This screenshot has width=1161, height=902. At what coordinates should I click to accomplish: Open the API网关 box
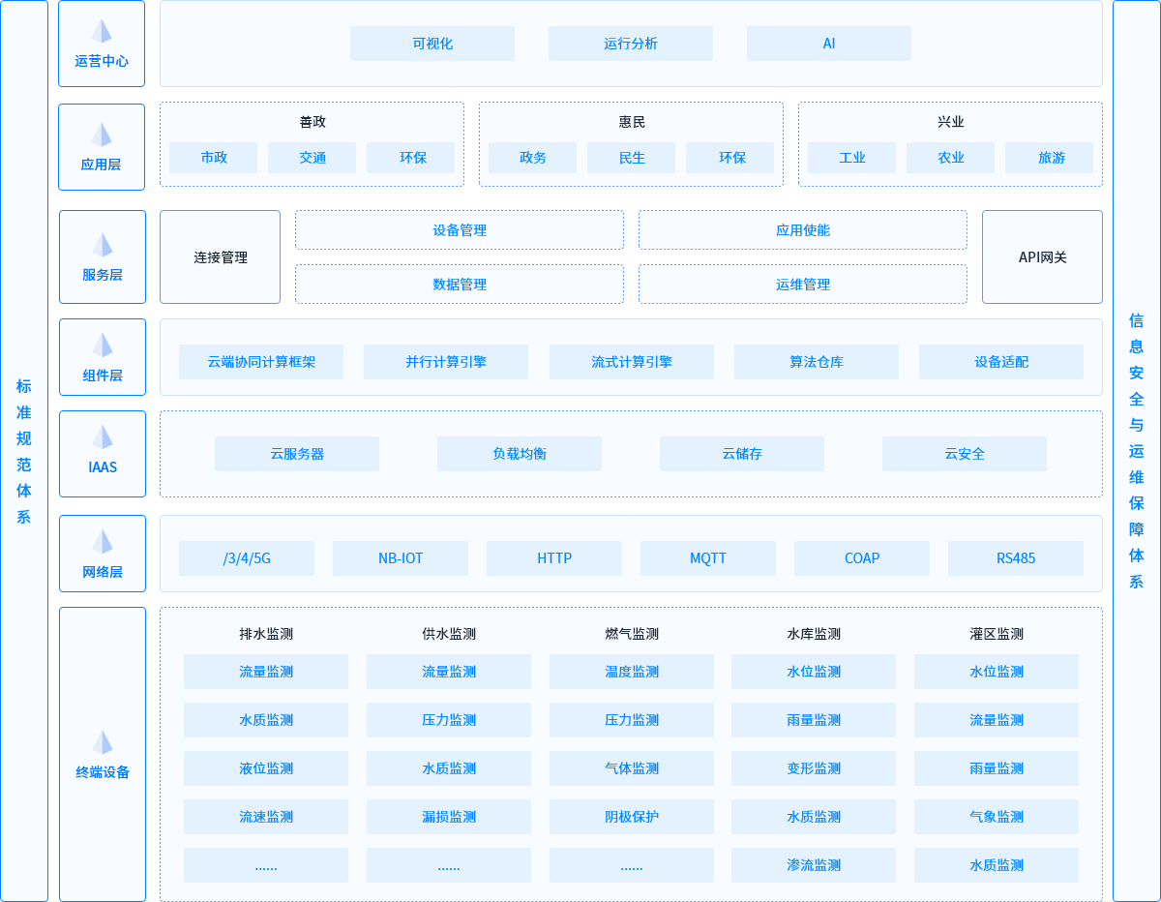1042,257
